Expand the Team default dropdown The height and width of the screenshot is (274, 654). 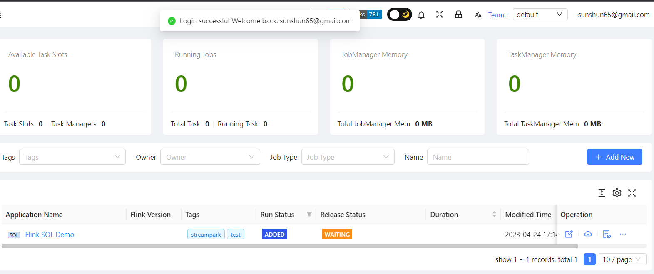click(540, 15)
